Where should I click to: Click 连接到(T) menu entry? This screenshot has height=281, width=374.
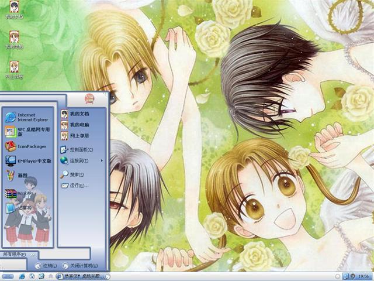point(82,161)
